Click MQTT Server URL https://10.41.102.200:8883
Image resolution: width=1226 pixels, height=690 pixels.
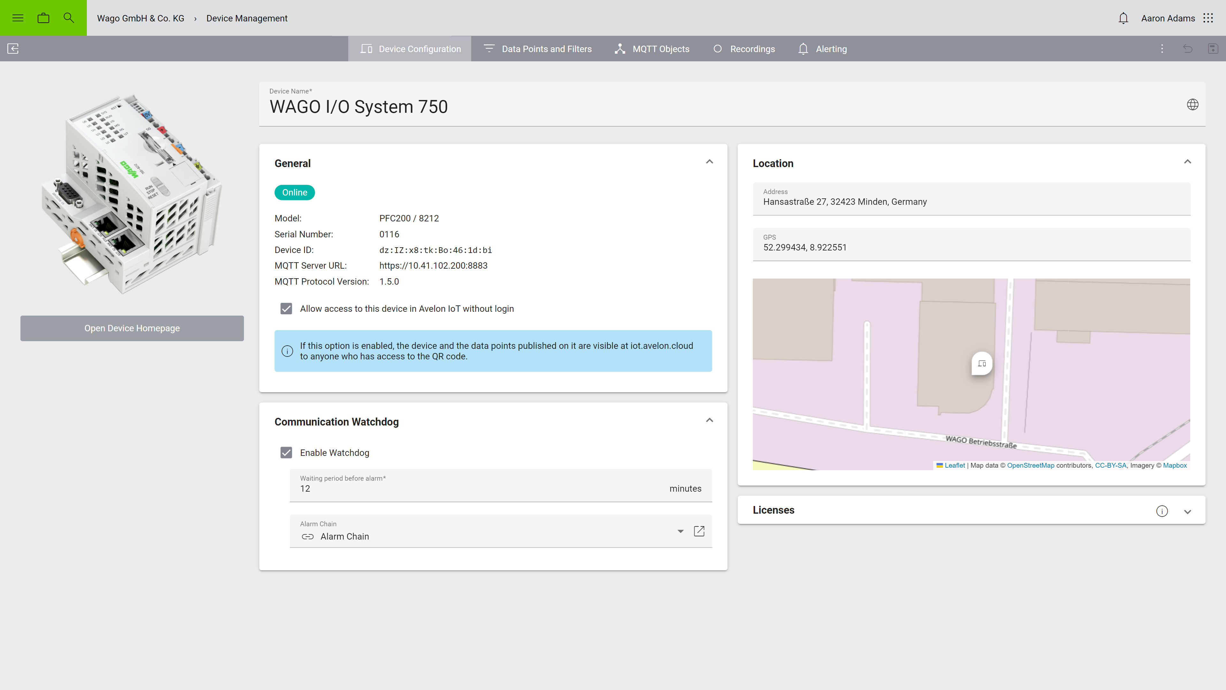coord(433,266)
